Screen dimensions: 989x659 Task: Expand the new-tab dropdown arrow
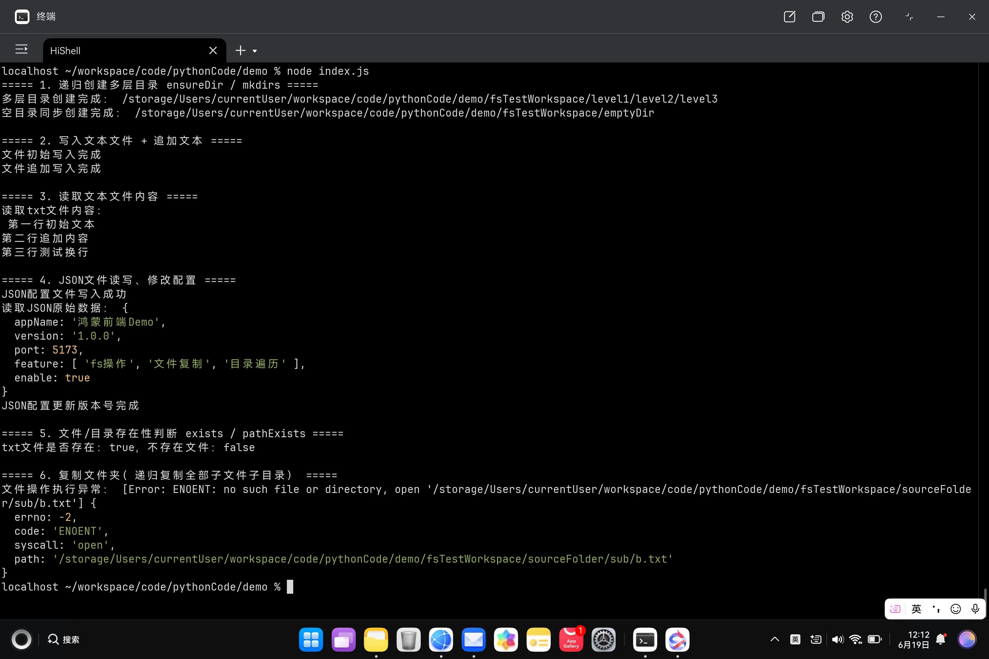pos(255,51)
